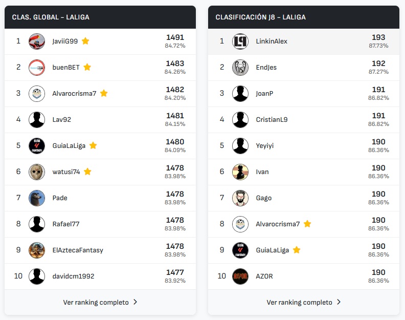Click ElAztecaFantasy's avatar image

click(37, 250)
